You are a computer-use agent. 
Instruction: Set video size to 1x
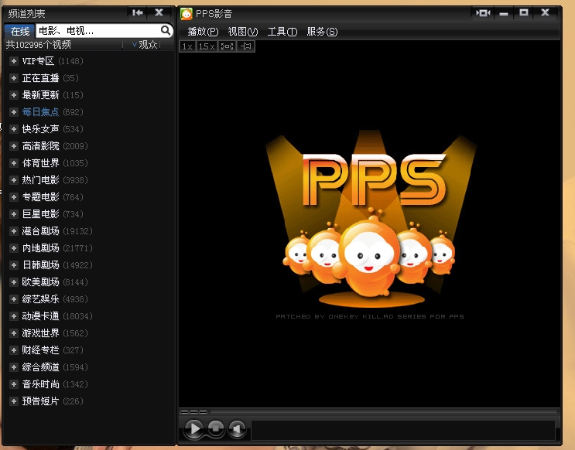(x=187, y=46)
